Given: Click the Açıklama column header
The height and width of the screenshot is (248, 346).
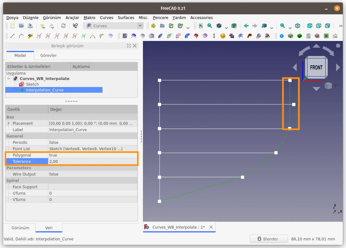Looking at the screenshot, I should pyautogui.click(x=104, y=66).
